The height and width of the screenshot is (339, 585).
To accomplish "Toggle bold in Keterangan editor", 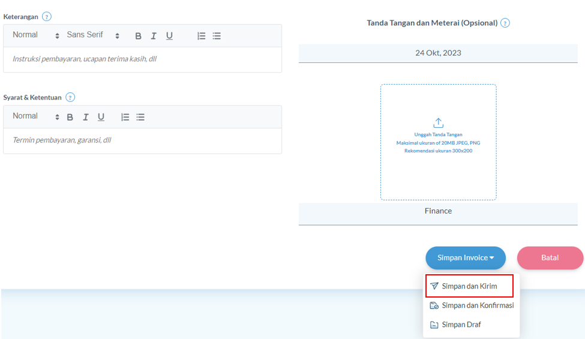I will 138,36.
